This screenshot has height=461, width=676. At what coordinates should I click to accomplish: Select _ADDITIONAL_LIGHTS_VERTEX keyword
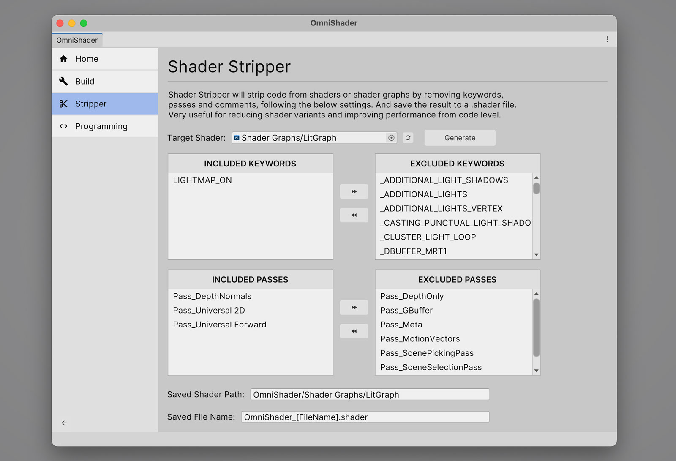pyautogui.click(x=454, y=208)
